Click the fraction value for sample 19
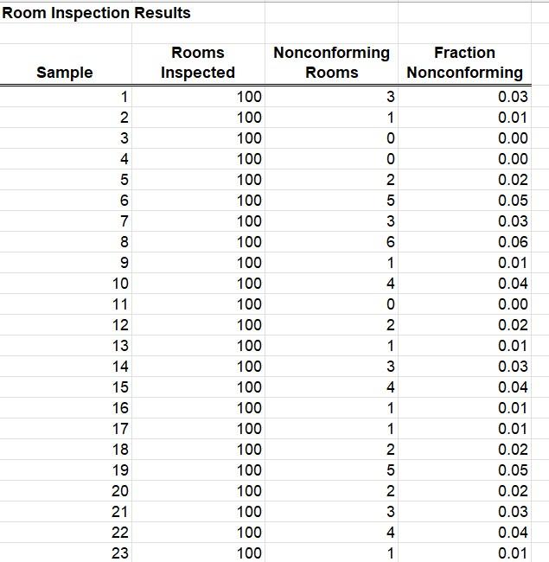The height and width of the screenshot is (562, 549). 465,470
